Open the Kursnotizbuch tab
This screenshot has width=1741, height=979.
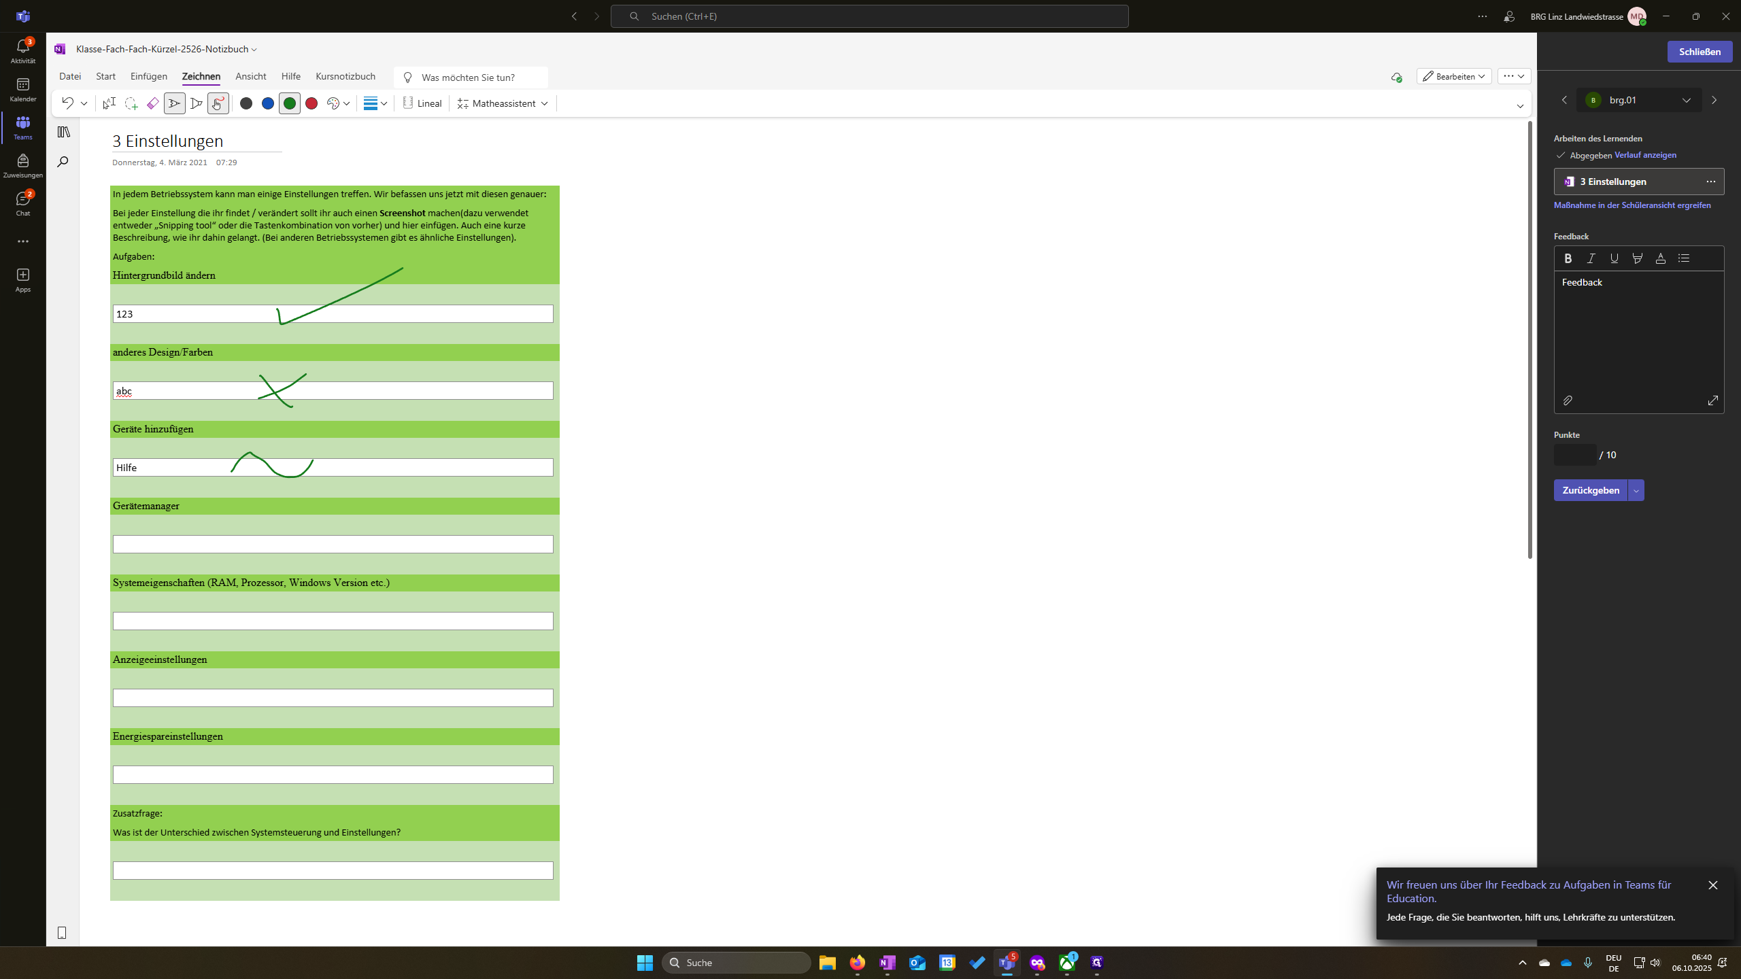tap(345, 77)
